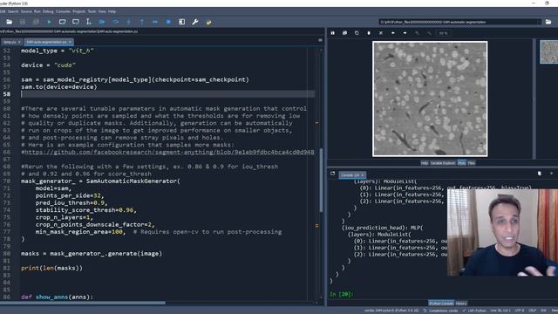This screenshot has height=314, width=558.
Task: Click Completions: conda in the status bar
Action: [x=441, y=311]
